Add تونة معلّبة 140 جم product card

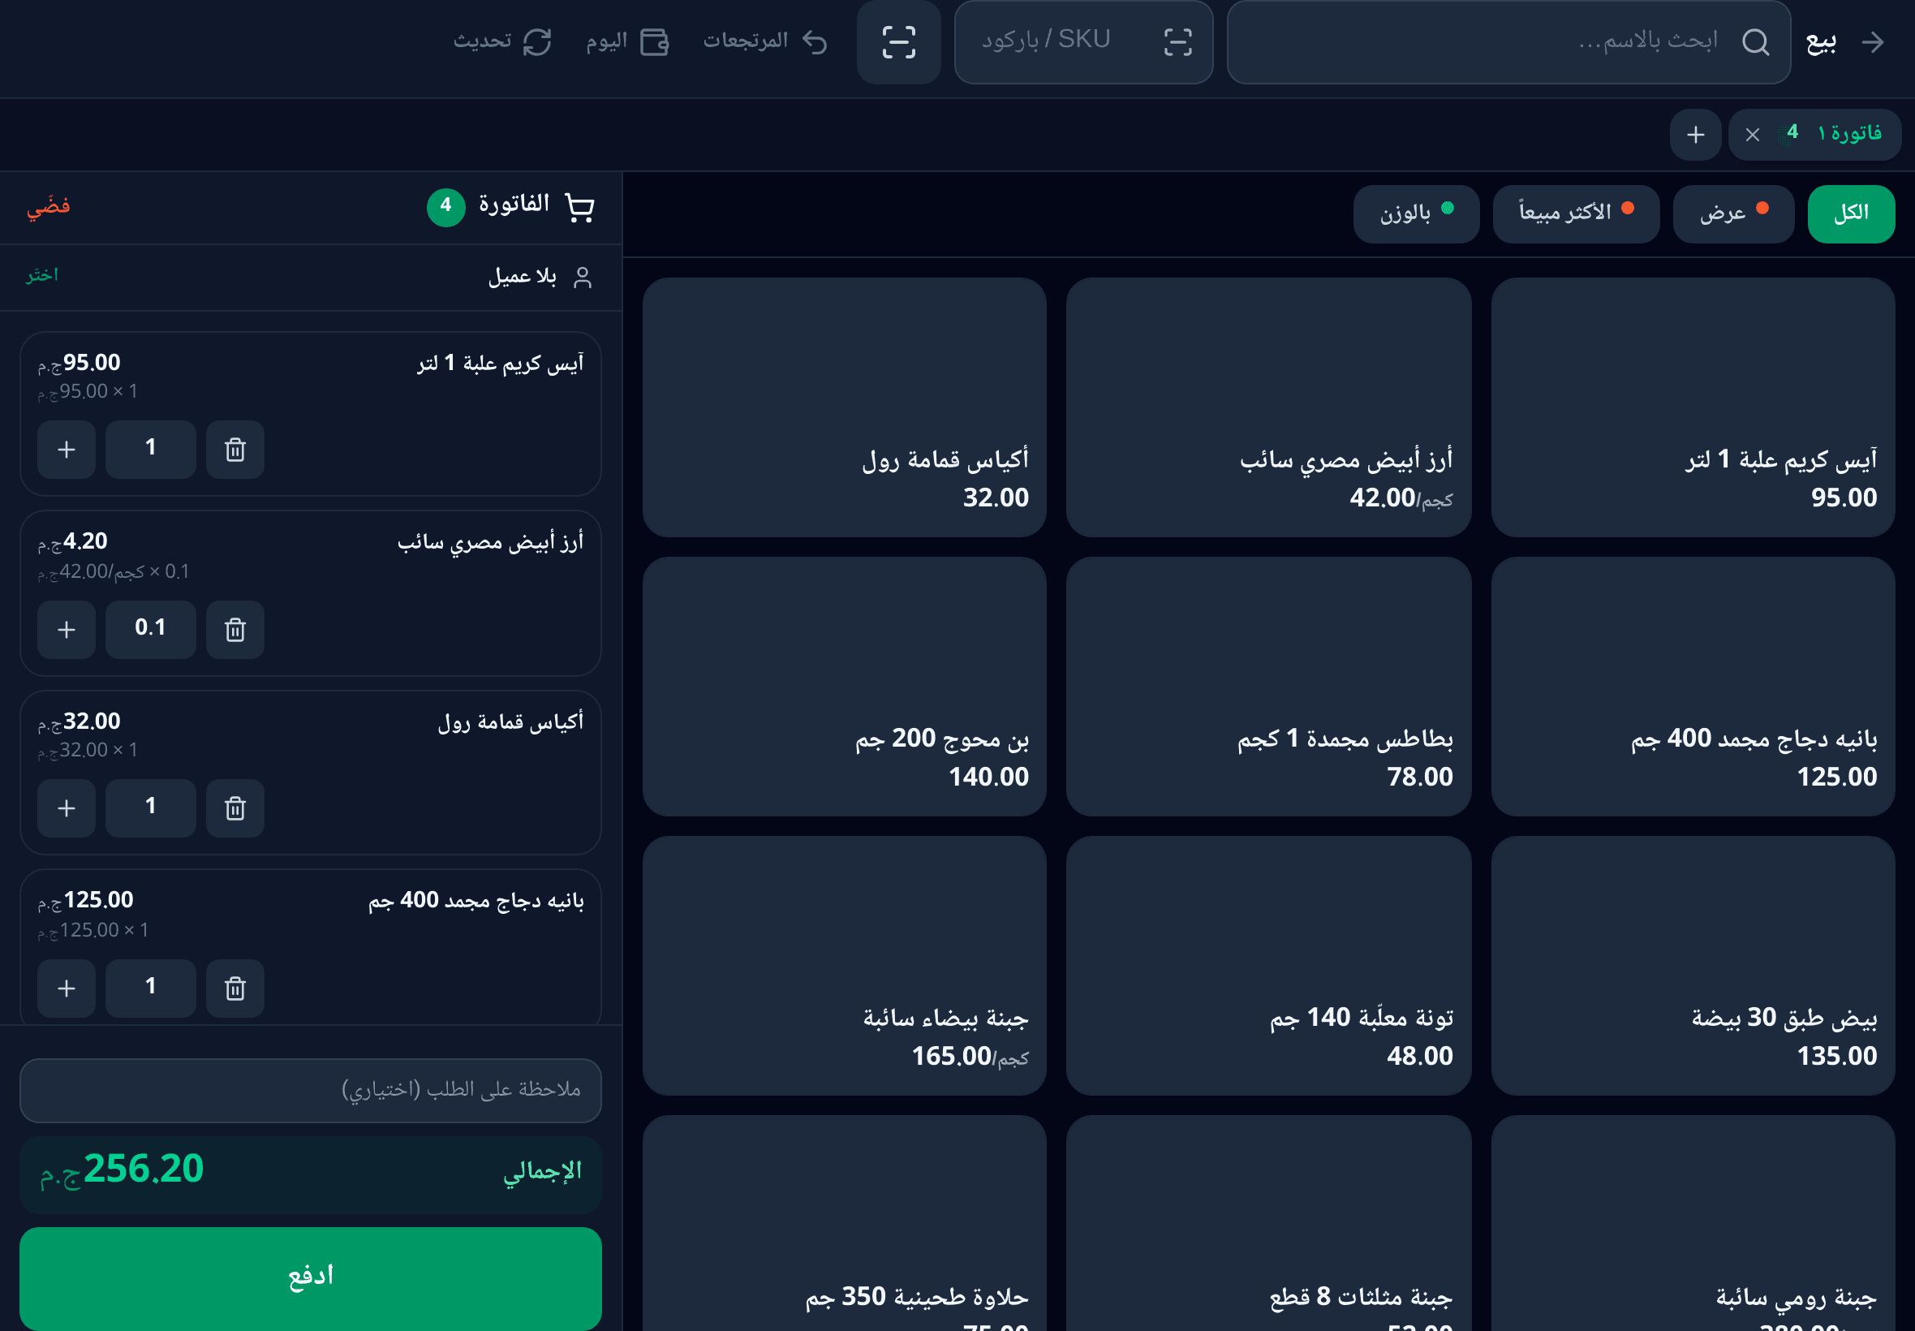[1268, 966]
